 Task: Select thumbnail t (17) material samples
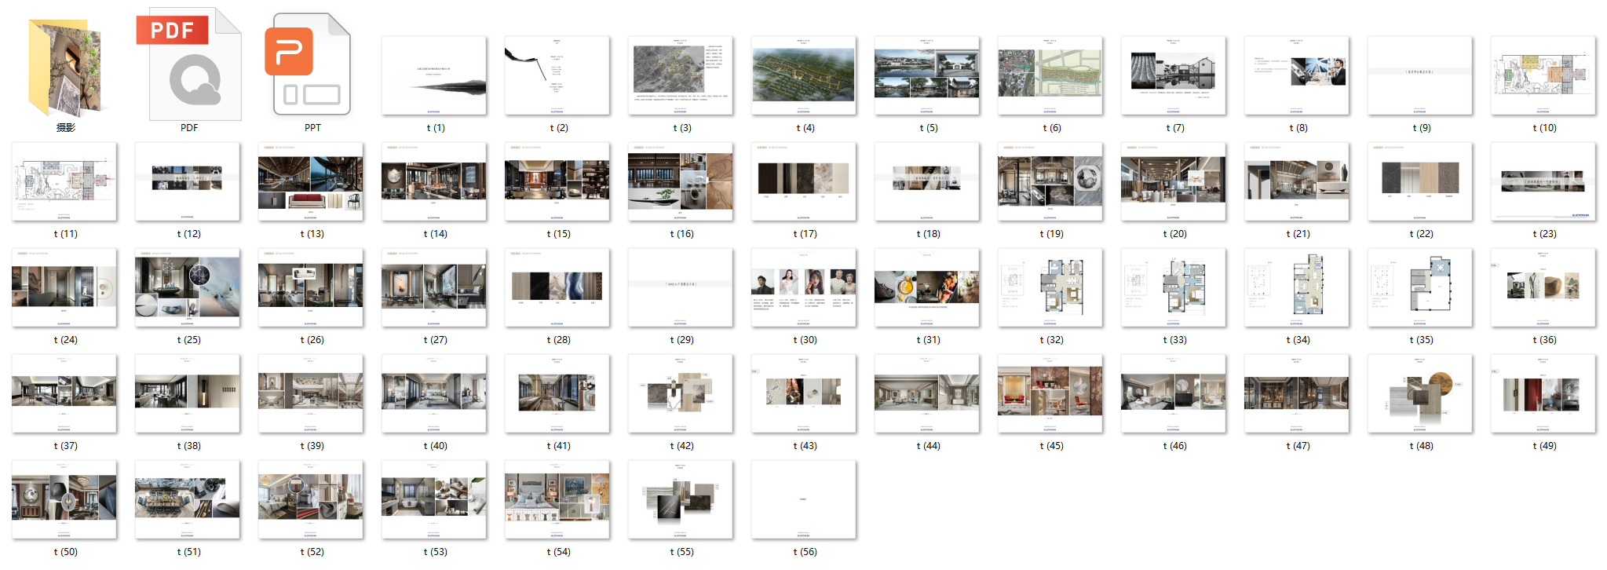click(x=803, y=182)
